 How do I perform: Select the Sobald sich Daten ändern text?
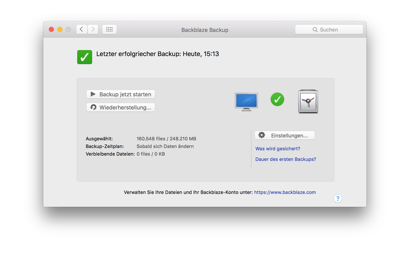pyautogui.click(x=165, y=147)
